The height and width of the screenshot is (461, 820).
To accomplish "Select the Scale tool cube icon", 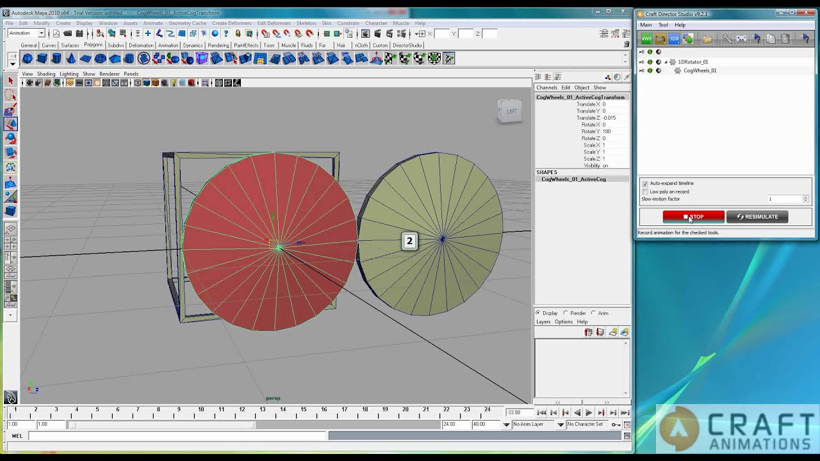I will click(10, 152).
